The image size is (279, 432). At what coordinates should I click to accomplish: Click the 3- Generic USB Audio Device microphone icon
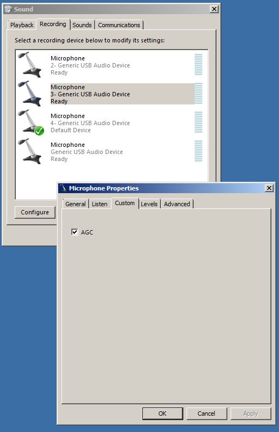30,94
